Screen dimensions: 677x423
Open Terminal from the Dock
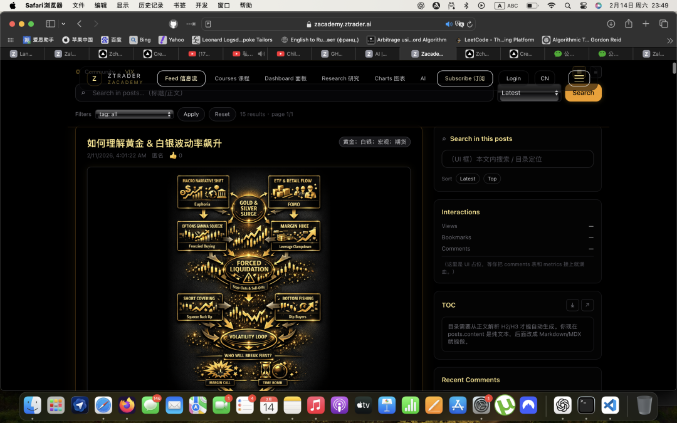[x=586, y=405]
